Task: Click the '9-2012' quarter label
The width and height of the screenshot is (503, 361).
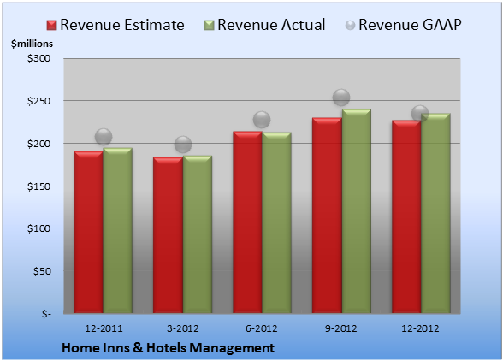Action: pyautogui.click(x=340, y=328)
